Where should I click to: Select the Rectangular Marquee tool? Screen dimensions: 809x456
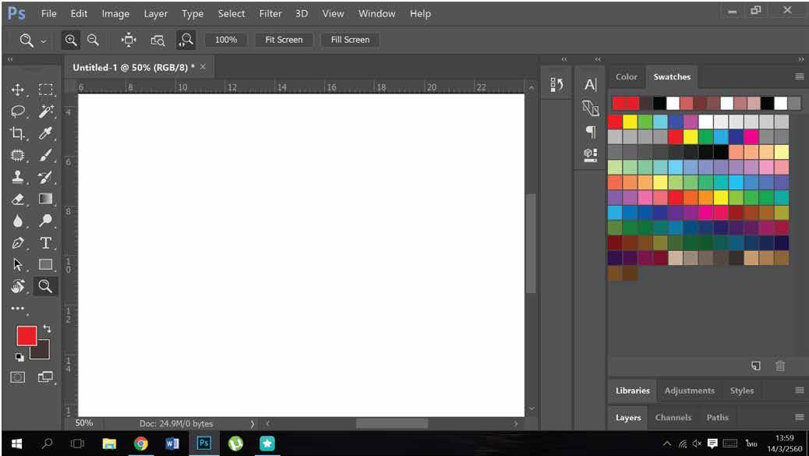pyautogui.click(x=45, y=90)
